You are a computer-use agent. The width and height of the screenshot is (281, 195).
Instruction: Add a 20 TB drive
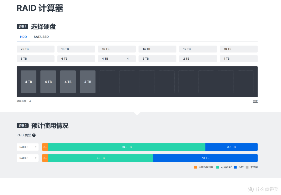pos(35,49)
